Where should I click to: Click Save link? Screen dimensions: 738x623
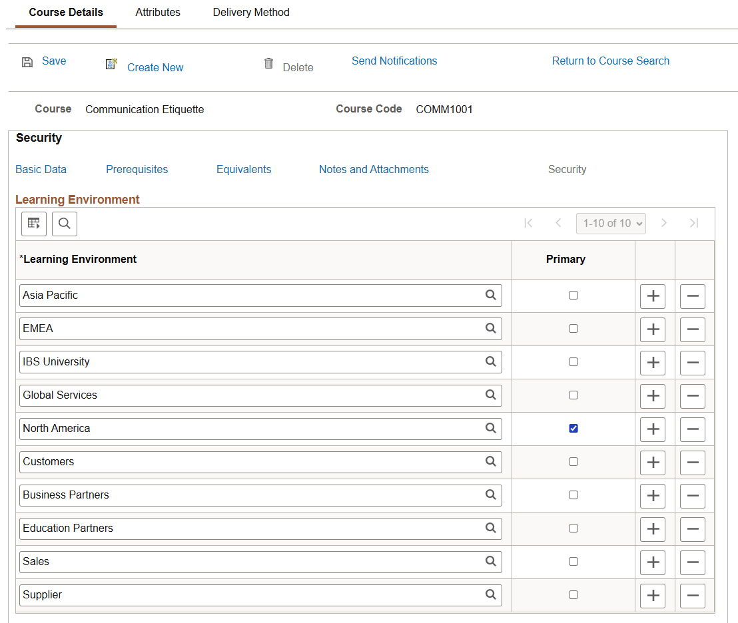tap(54, 61)
